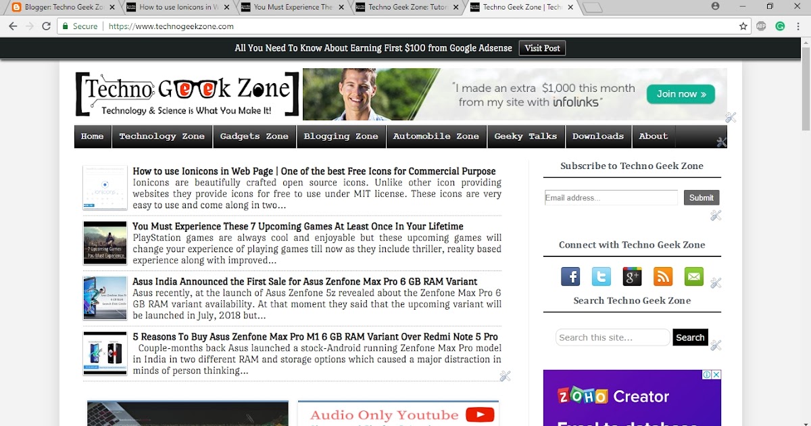
Task: Switch to the Blogger: Techno Geek Zo tab
Action: (x=64, y=7)
